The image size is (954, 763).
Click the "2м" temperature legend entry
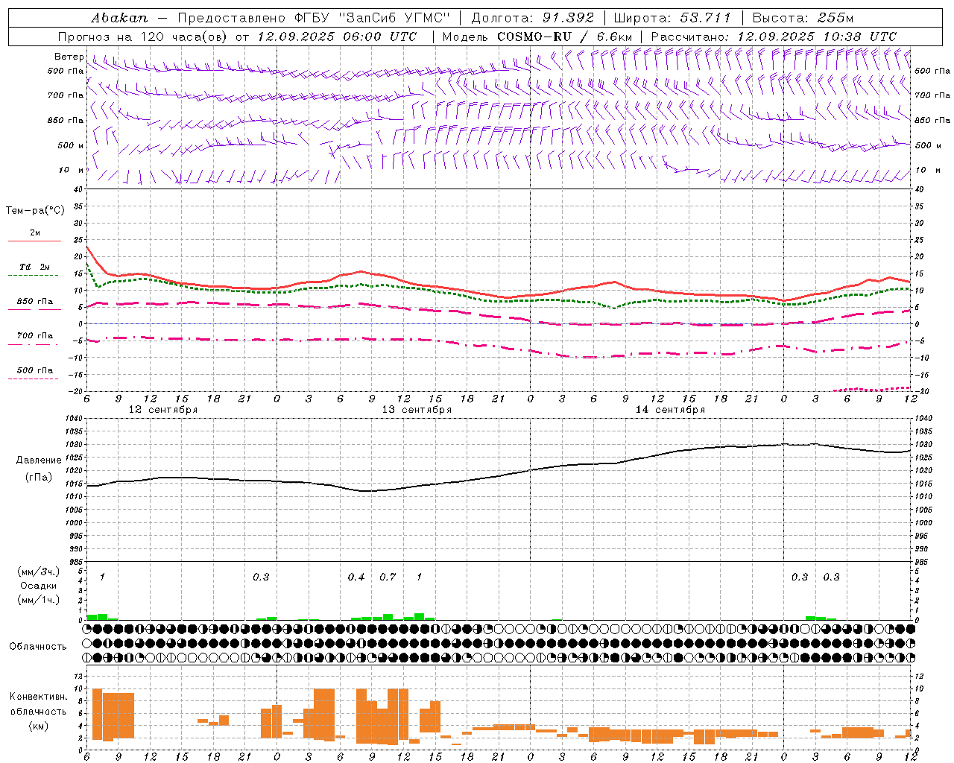click(35, 233)
